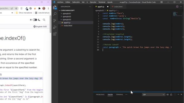Open the Explorer view in activity bar
Image resolution: width=184 pixels, height=103 pixels.
pyautogui.click(x=55, y=8)
